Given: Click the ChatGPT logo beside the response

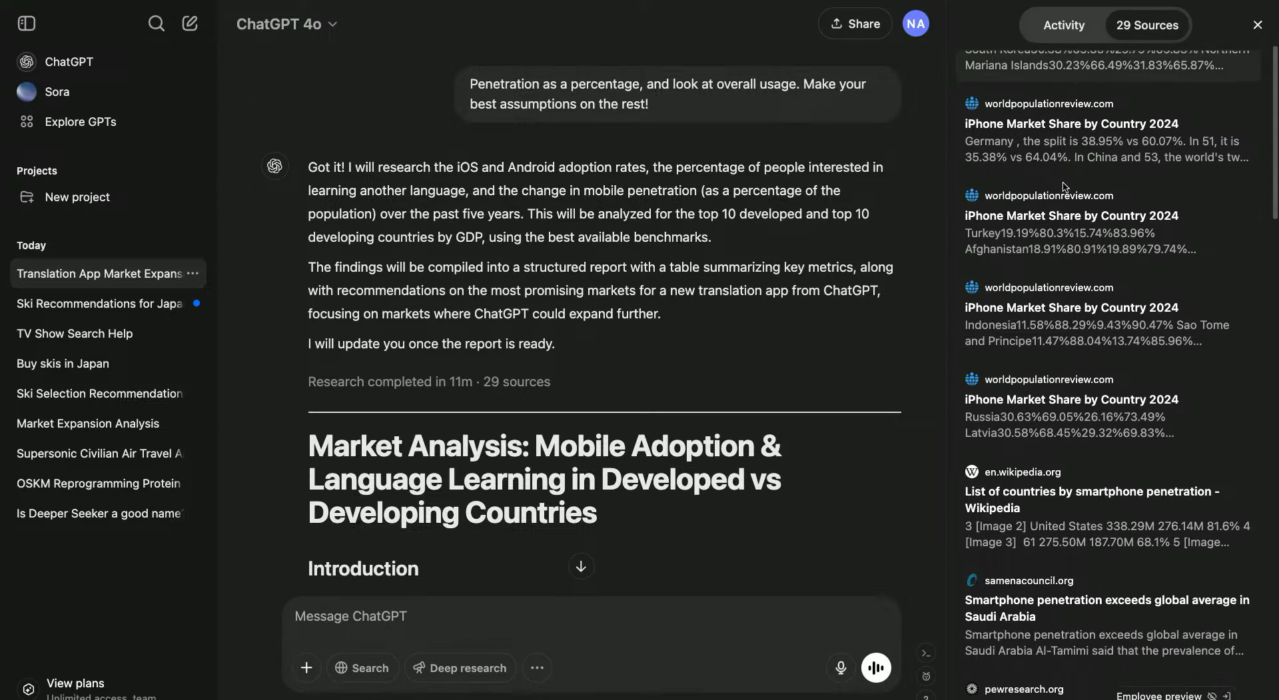Looking at the screenshot, I should pos(274,167).
